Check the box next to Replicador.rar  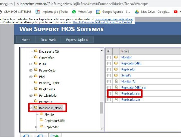tap(109, 94)
